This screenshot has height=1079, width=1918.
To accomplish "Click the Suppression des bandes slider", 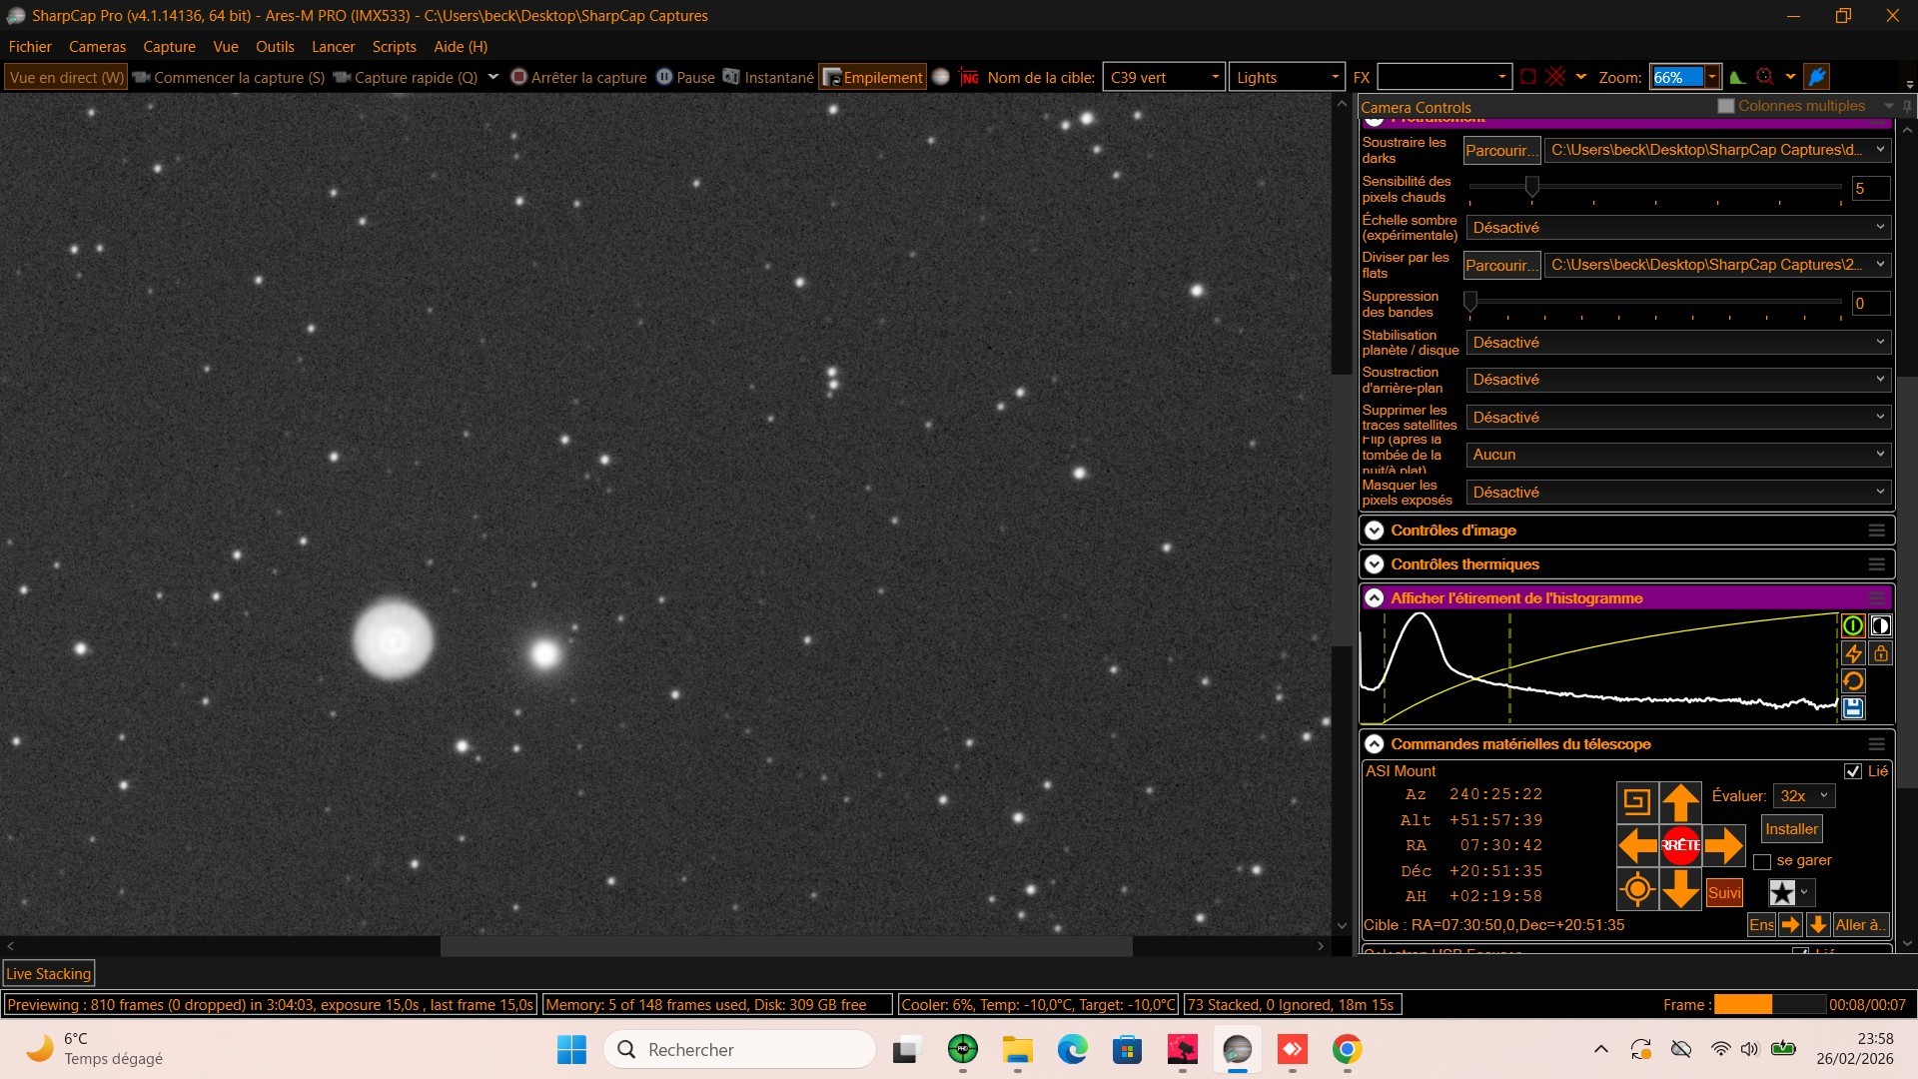I will (x=1654, y=303).
